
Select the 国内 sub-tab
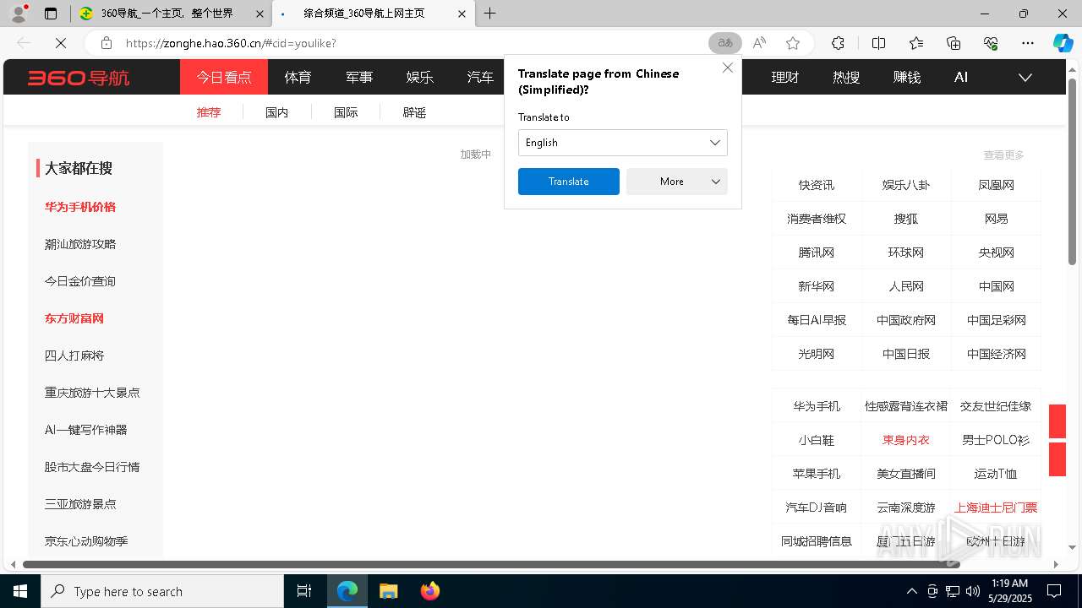(x=277, y=112)
